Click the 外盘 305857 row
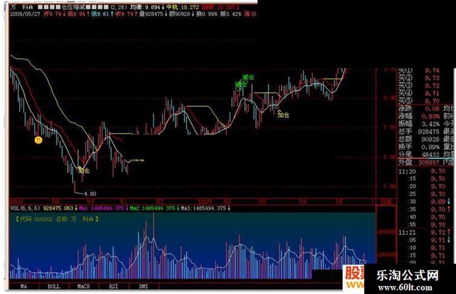This screenshot has height=294, width=456. click(419, 162)
